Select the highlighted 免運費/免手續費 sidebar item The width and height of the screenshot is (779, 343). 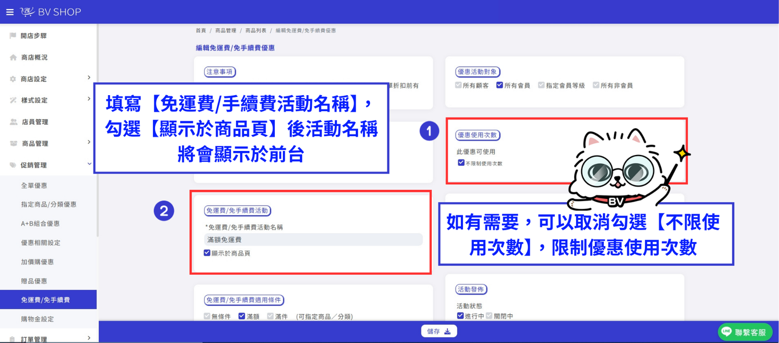click(48, 300)
